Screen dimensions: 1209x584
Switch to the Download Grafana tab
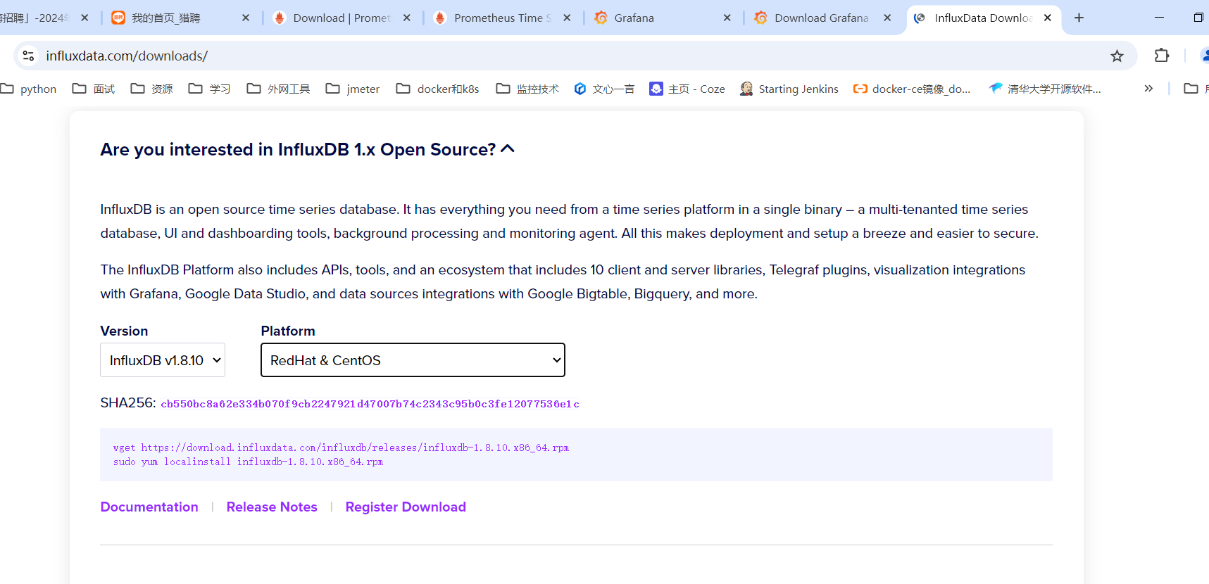(x=822, y=18)
